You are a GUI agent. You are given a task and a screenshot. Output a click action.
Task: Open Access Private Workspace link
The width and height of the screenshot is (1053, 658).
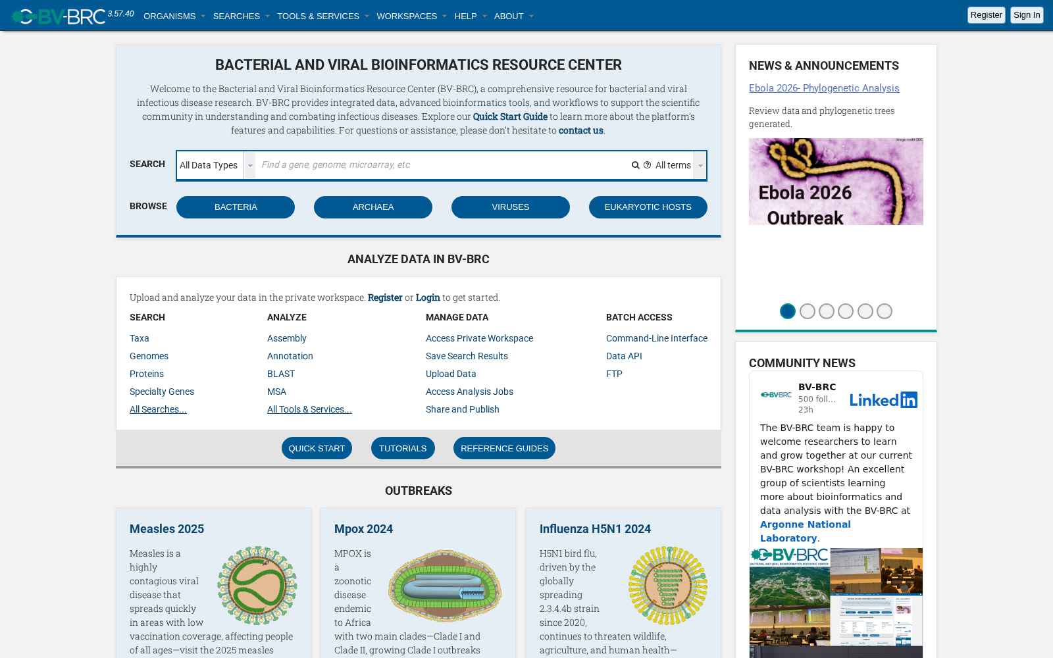pyautogui.click(x=479, y=338)
